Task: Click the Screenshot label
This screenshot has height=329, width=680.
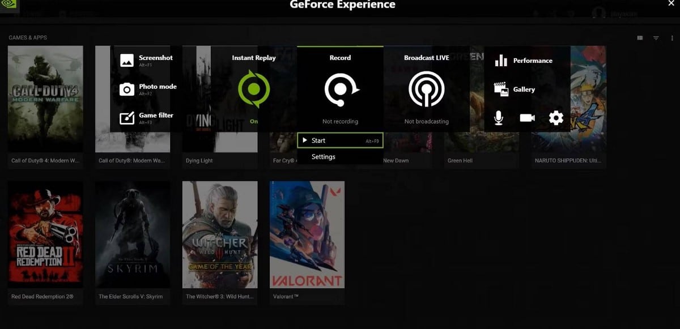Action: click(x=156, y=58)
